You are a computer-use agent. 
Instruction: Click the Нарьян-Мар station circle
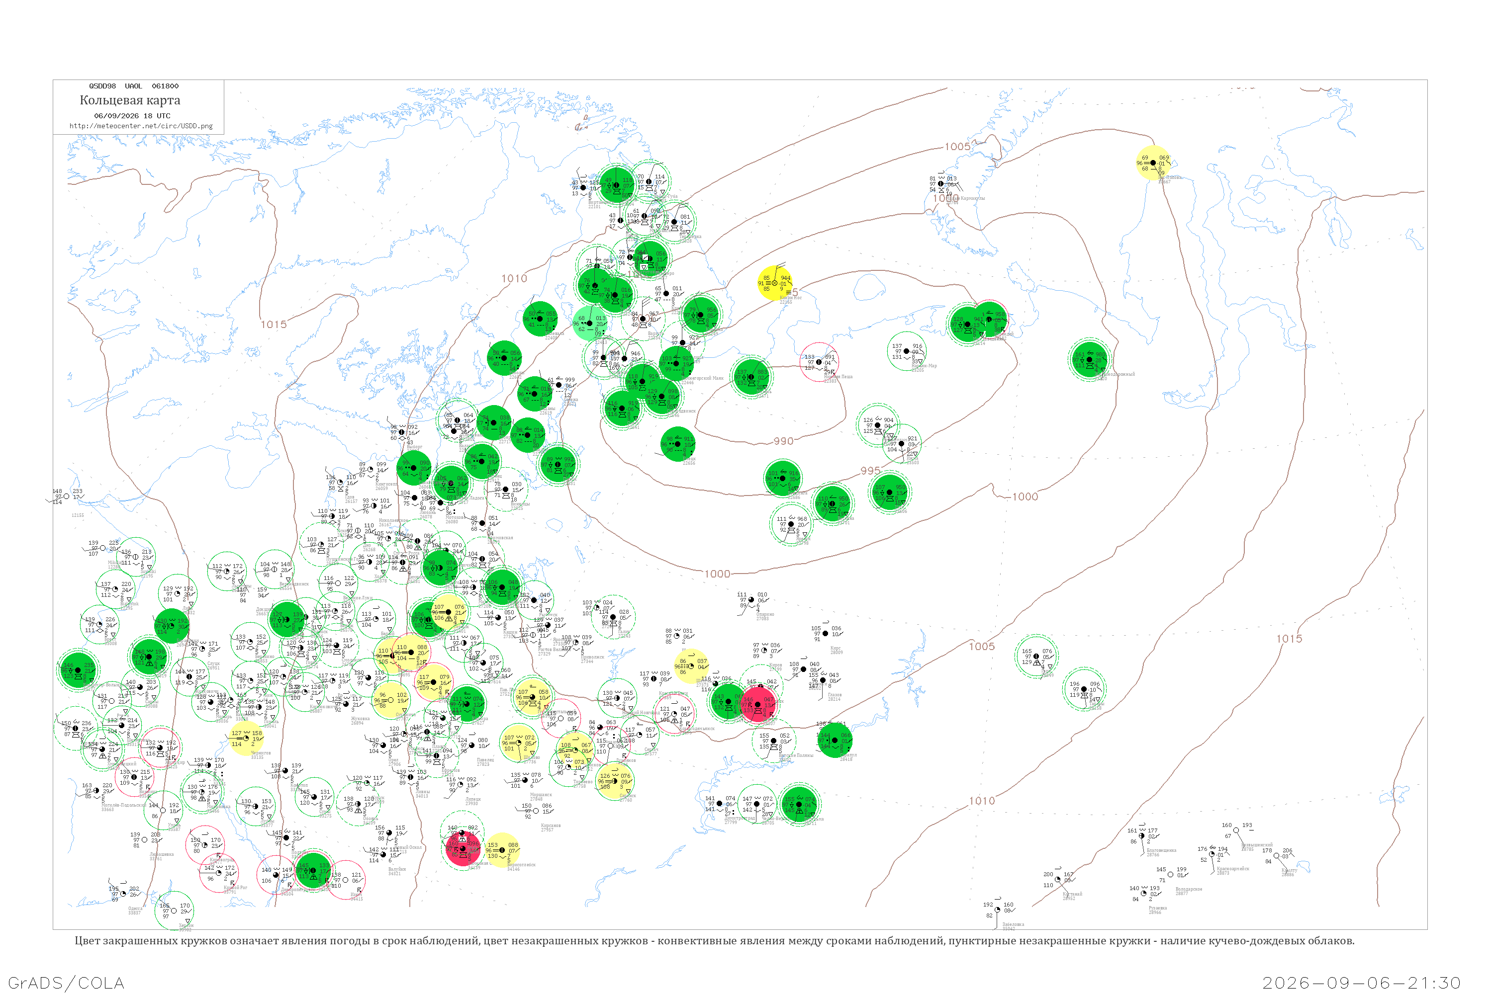pos(906,351)
